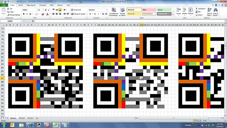Toggle Bold formatting
Image resolution: width=227 pixels, height=128 pixels.
[24, 14]
